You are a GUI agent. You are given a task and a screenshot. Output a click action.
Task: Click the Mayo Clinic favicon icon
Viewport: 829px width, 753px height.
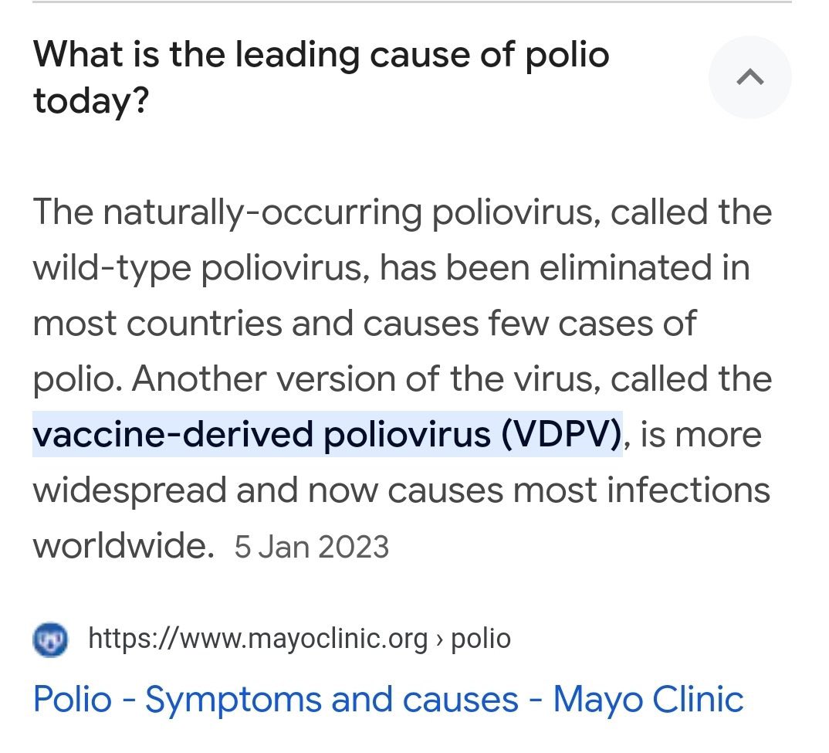[51, 639]
